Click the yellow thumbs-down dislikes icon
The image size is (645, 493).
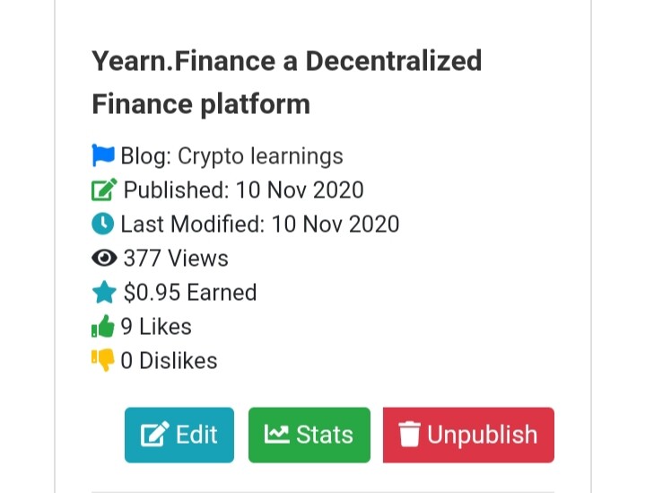(x=102, y=360)
